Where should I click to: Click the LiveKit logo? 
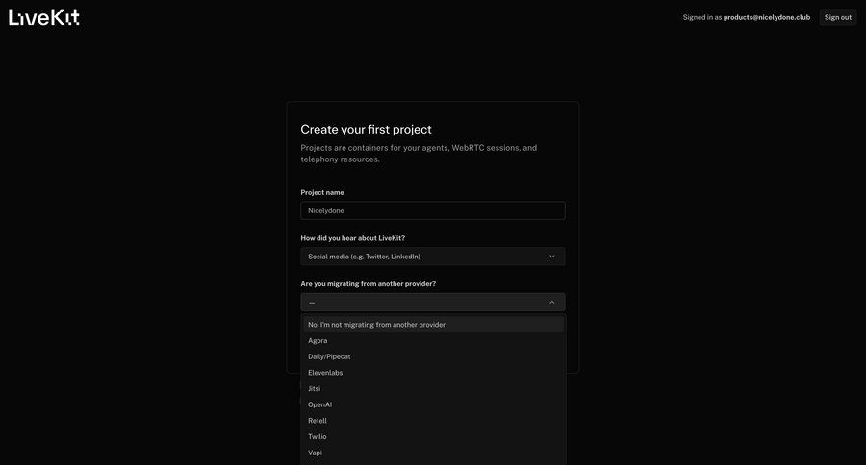pos(44,17)
